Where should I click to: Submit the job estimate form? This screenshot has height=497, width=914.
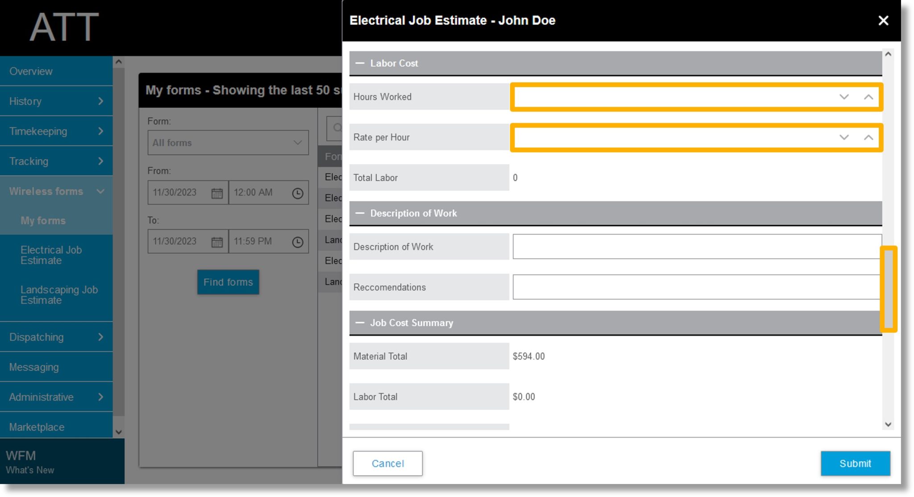[x=855, y=463]
